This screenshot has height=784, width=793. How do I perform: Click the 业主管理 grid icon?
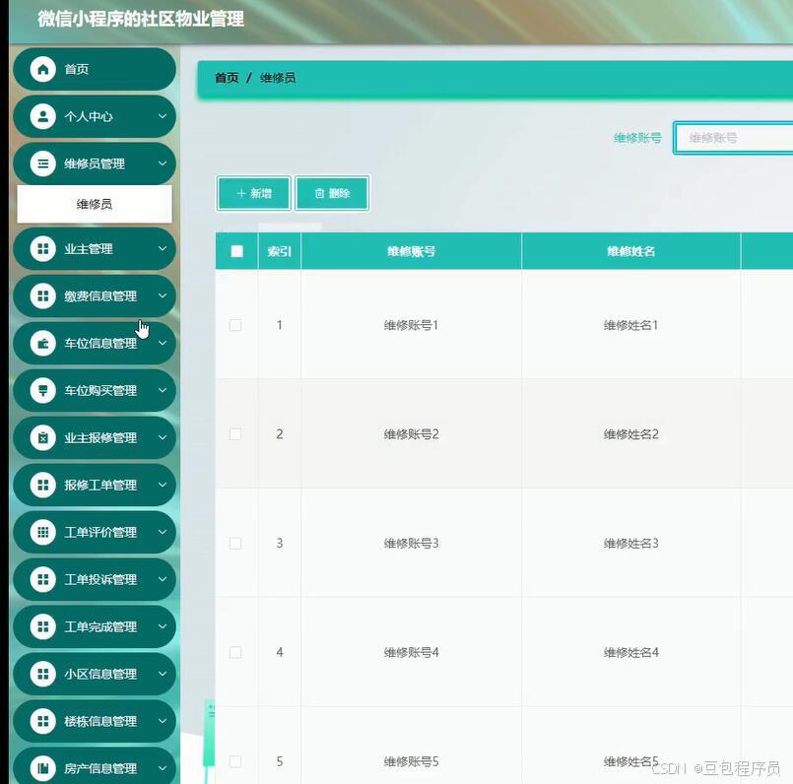click(41, 248)
